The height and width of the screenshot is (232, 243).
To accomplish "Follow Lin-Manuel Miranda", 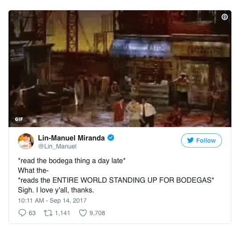I will (x=202, y=140).
